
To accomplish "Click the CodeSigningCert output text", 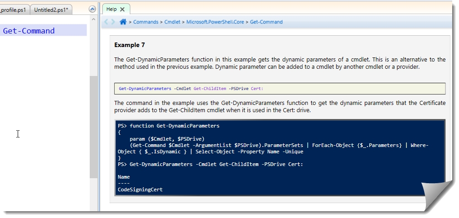I will coord(140,190).
